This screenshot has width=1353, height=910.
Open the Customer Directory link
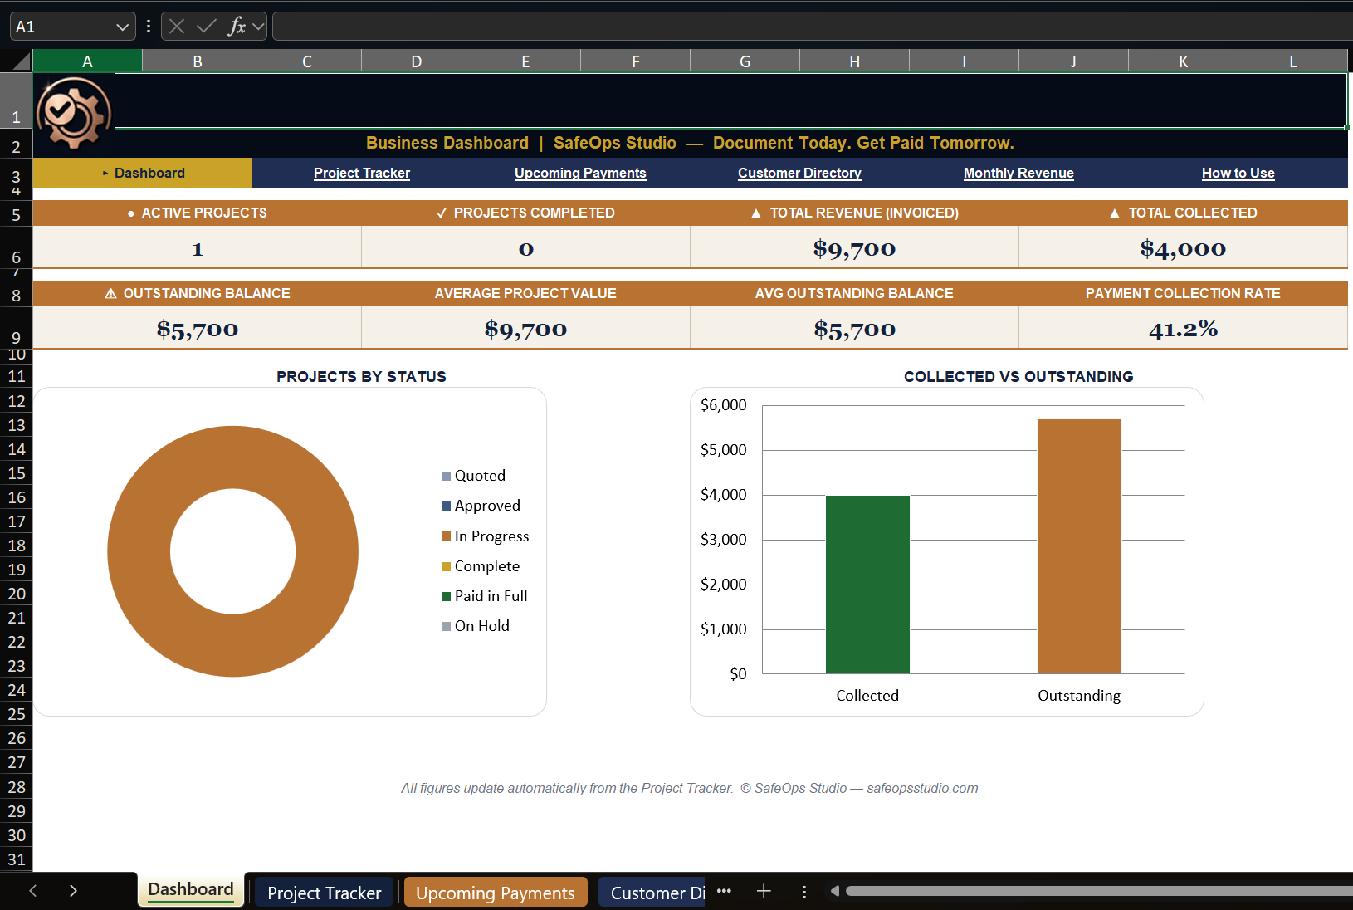[799, 173]
